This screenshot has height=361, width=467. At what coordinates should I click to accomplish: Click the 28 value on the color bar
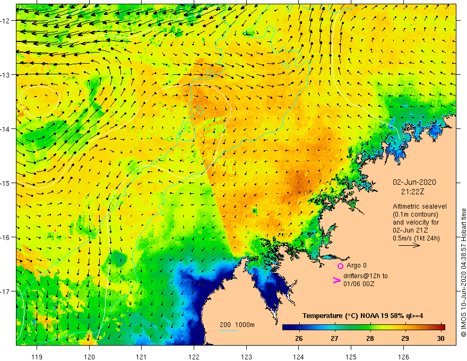pyautogui.click(x=370, y=338)
